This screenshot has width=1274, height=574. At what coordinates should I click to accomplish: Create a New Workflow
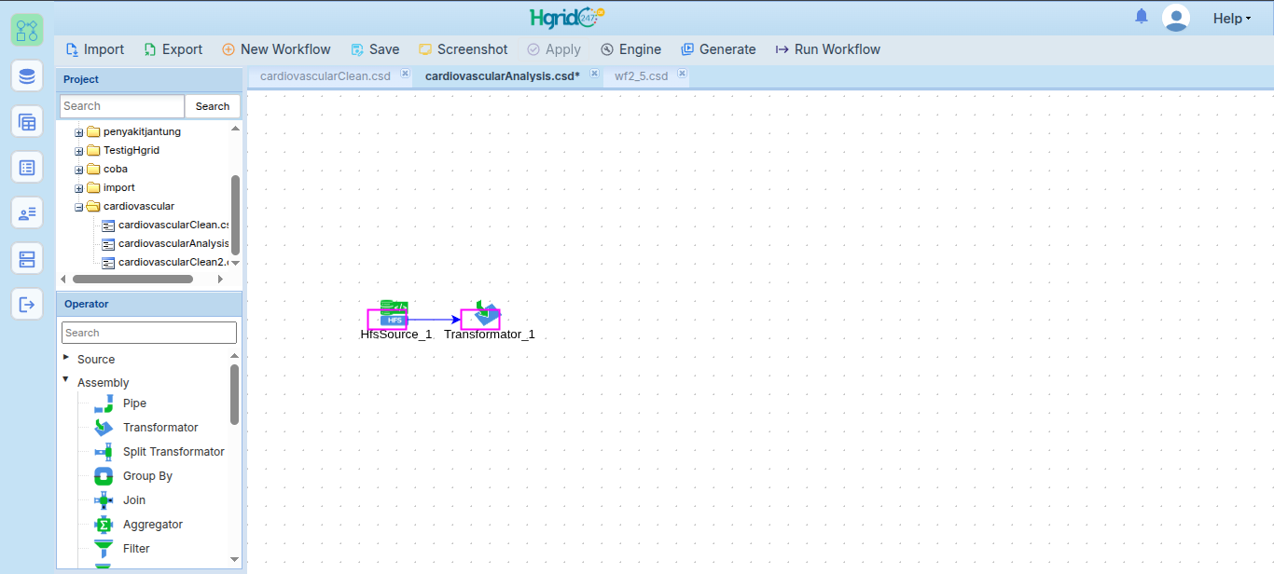point(276,49)
